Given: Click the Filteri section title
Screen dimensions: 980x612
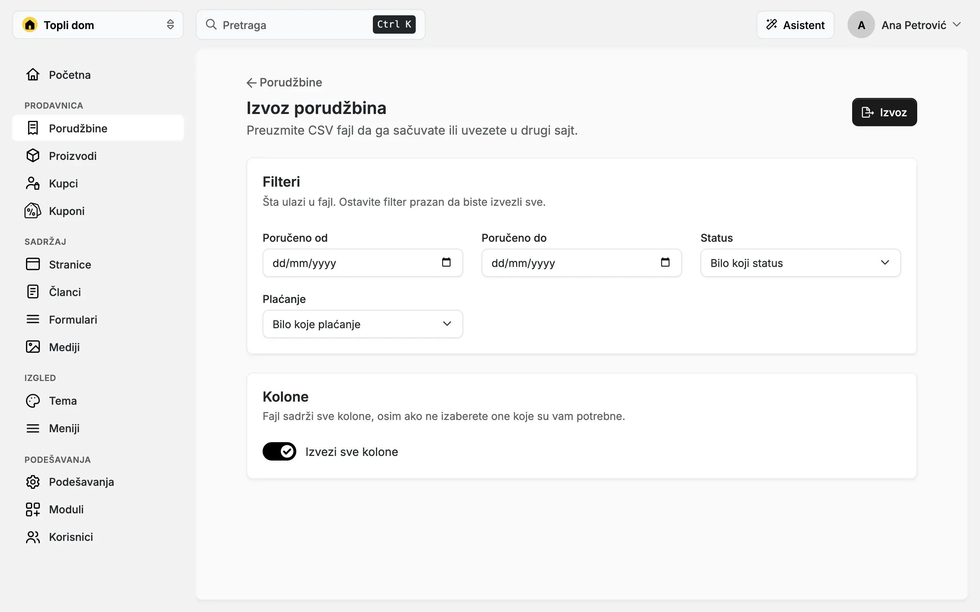Looking at the screenshot, I should (x=281, y=182).
